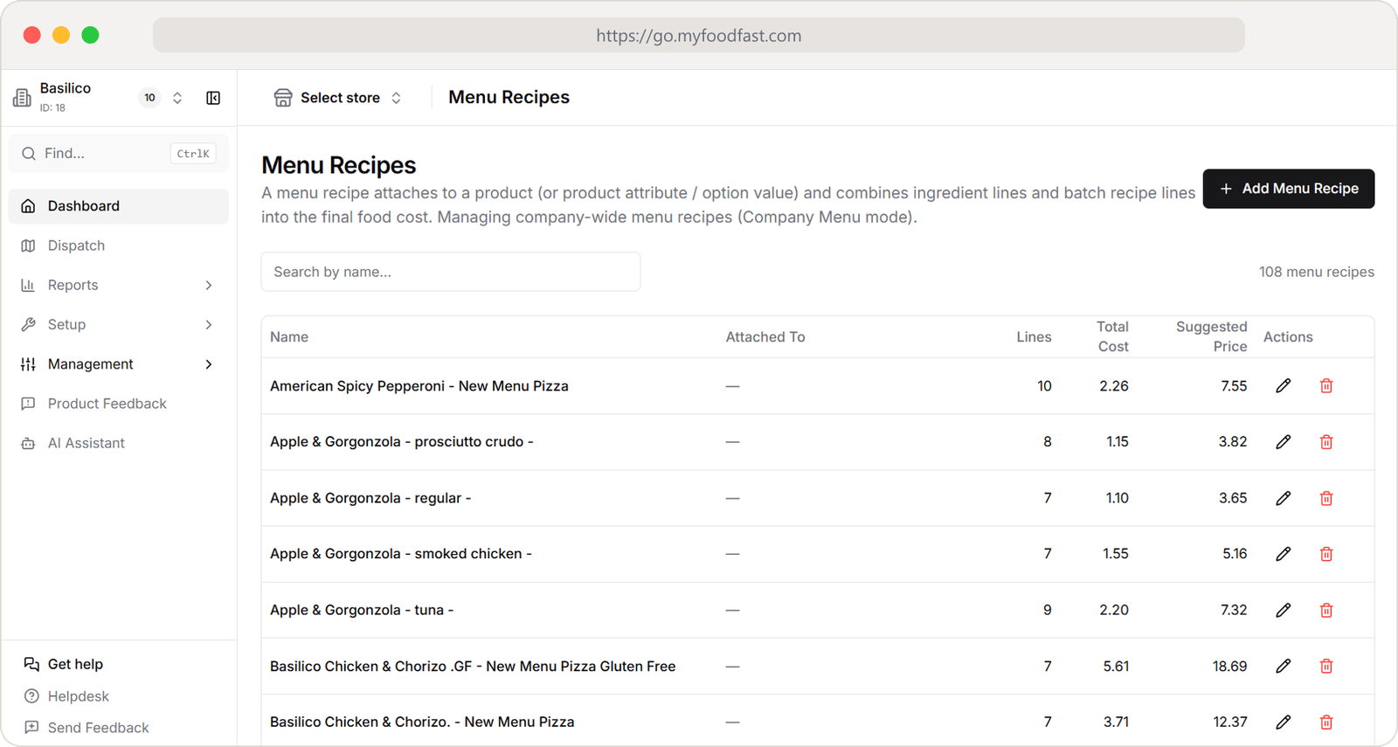The height and width of the screenshot is (747, 1398).
Task: Click row name American Spicy Pepperoni - New Menu Pizza
Action: click(x=419, y=386)
